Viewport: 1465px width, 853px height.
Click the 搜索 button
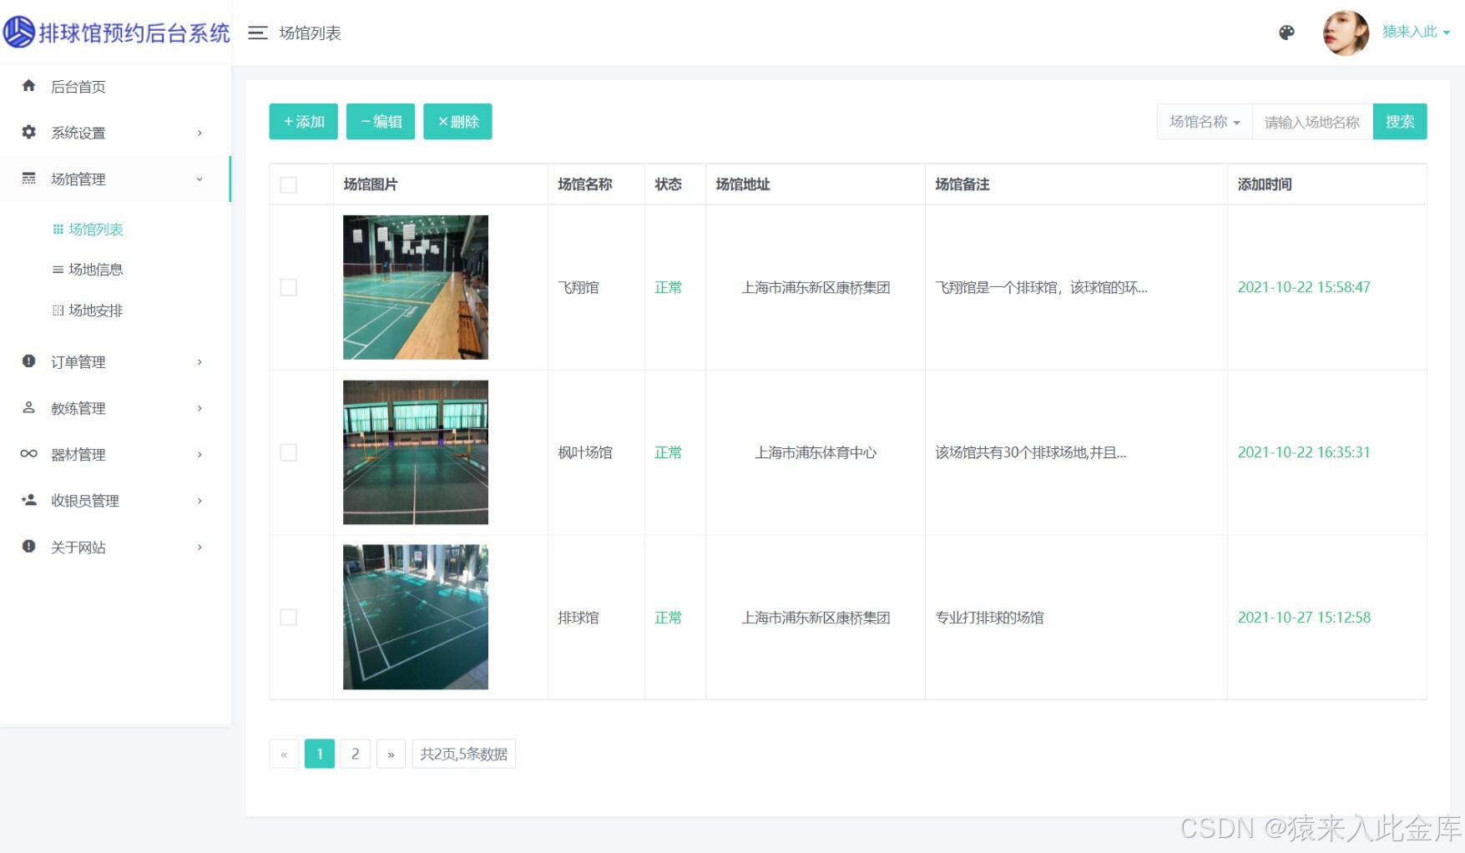coord(1400,122)
